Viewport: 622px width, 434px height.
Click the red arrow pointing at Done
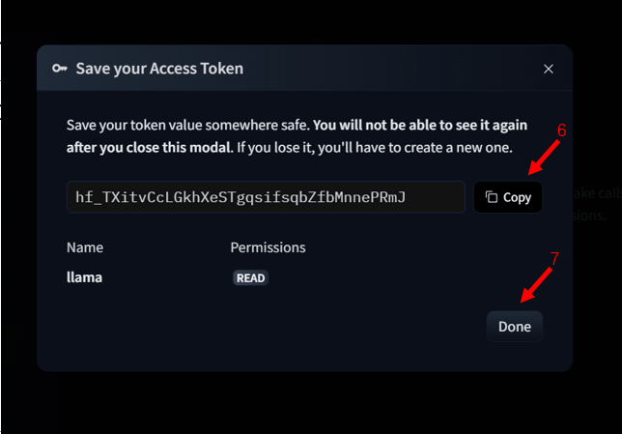[537, 284]
